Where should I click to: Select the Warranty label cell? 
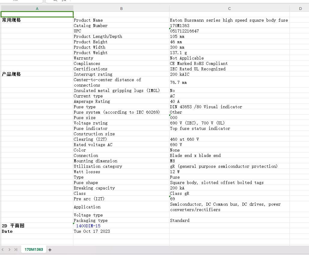pos(121,58)
